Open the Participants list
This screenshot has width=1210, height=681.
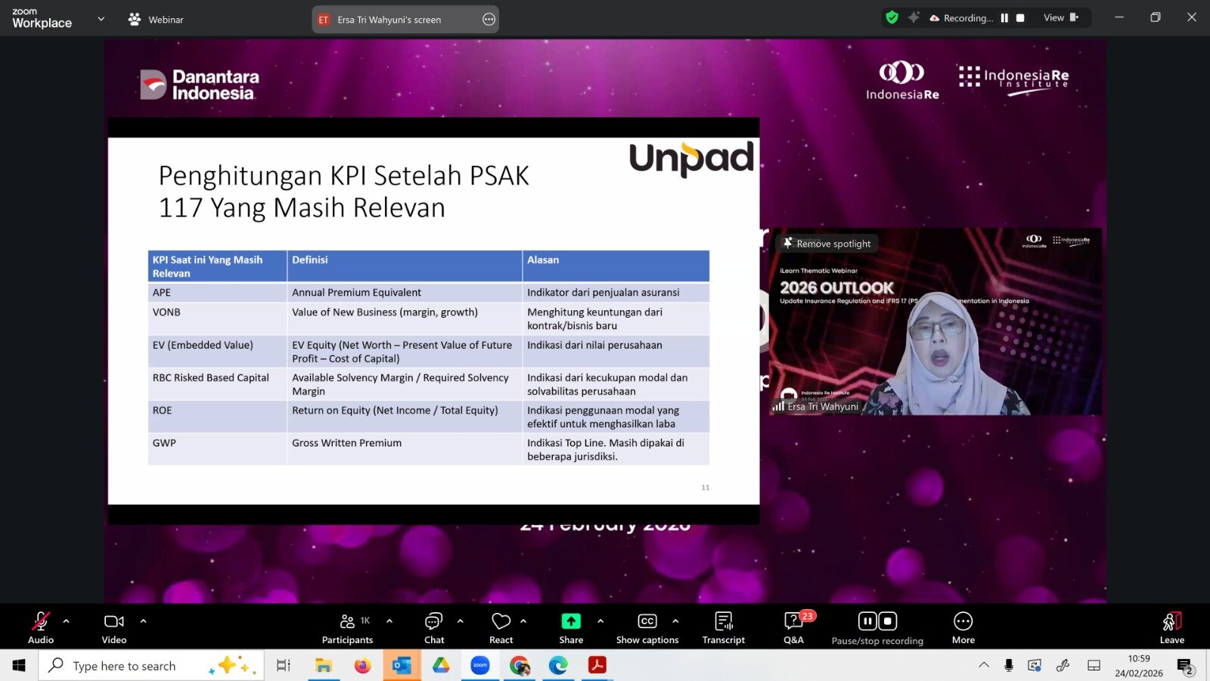(x=347, y=627)
